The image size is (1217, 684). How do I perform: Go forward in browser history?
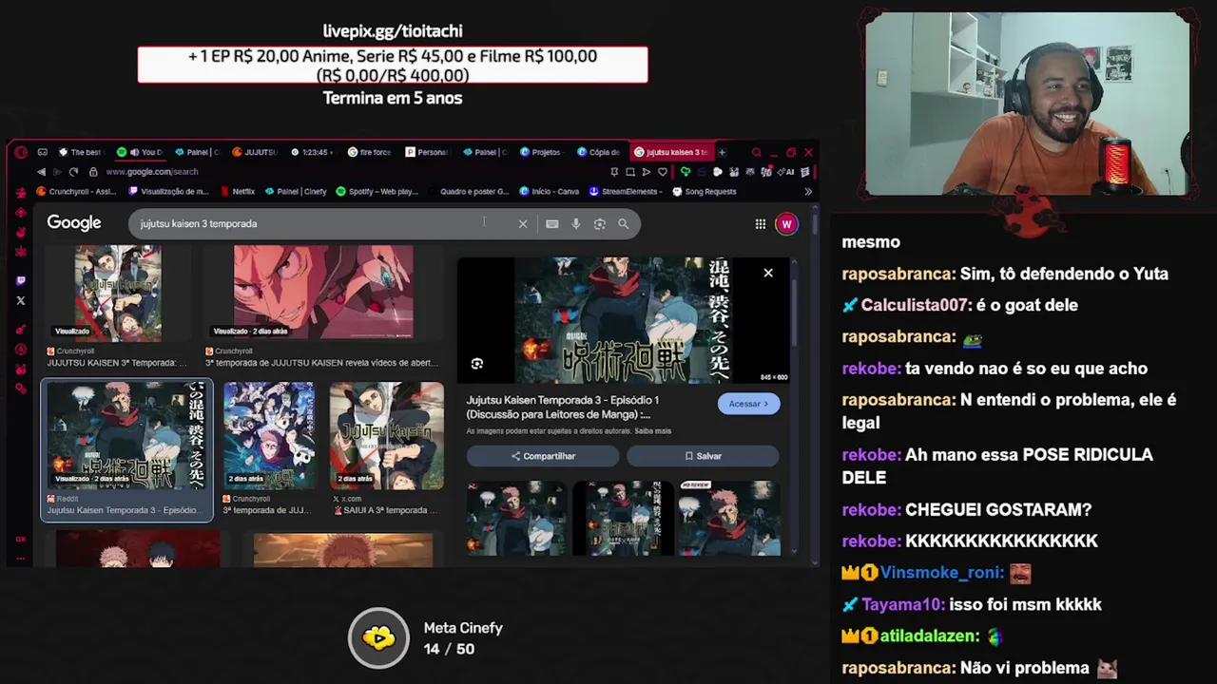point(57,172)
